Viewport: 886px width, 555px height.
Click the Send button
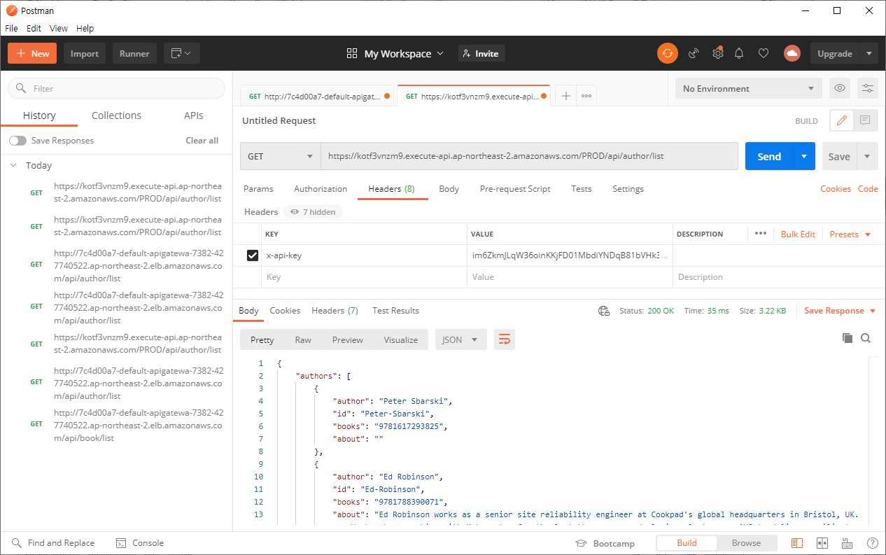pyautogui.click(x=769, y=156)
